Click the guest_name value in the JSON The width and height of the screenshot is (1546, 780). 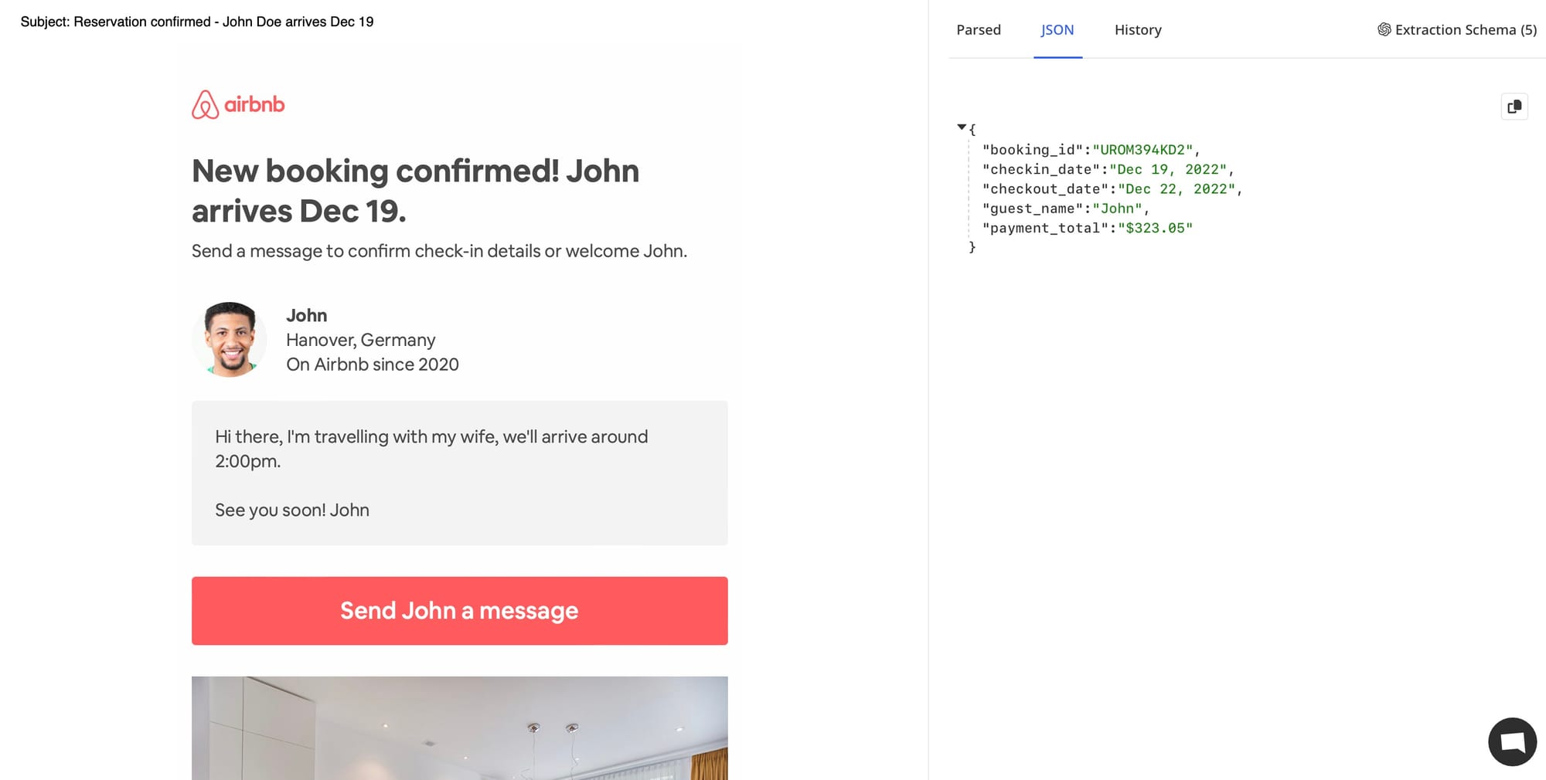tap(1116, 209)
